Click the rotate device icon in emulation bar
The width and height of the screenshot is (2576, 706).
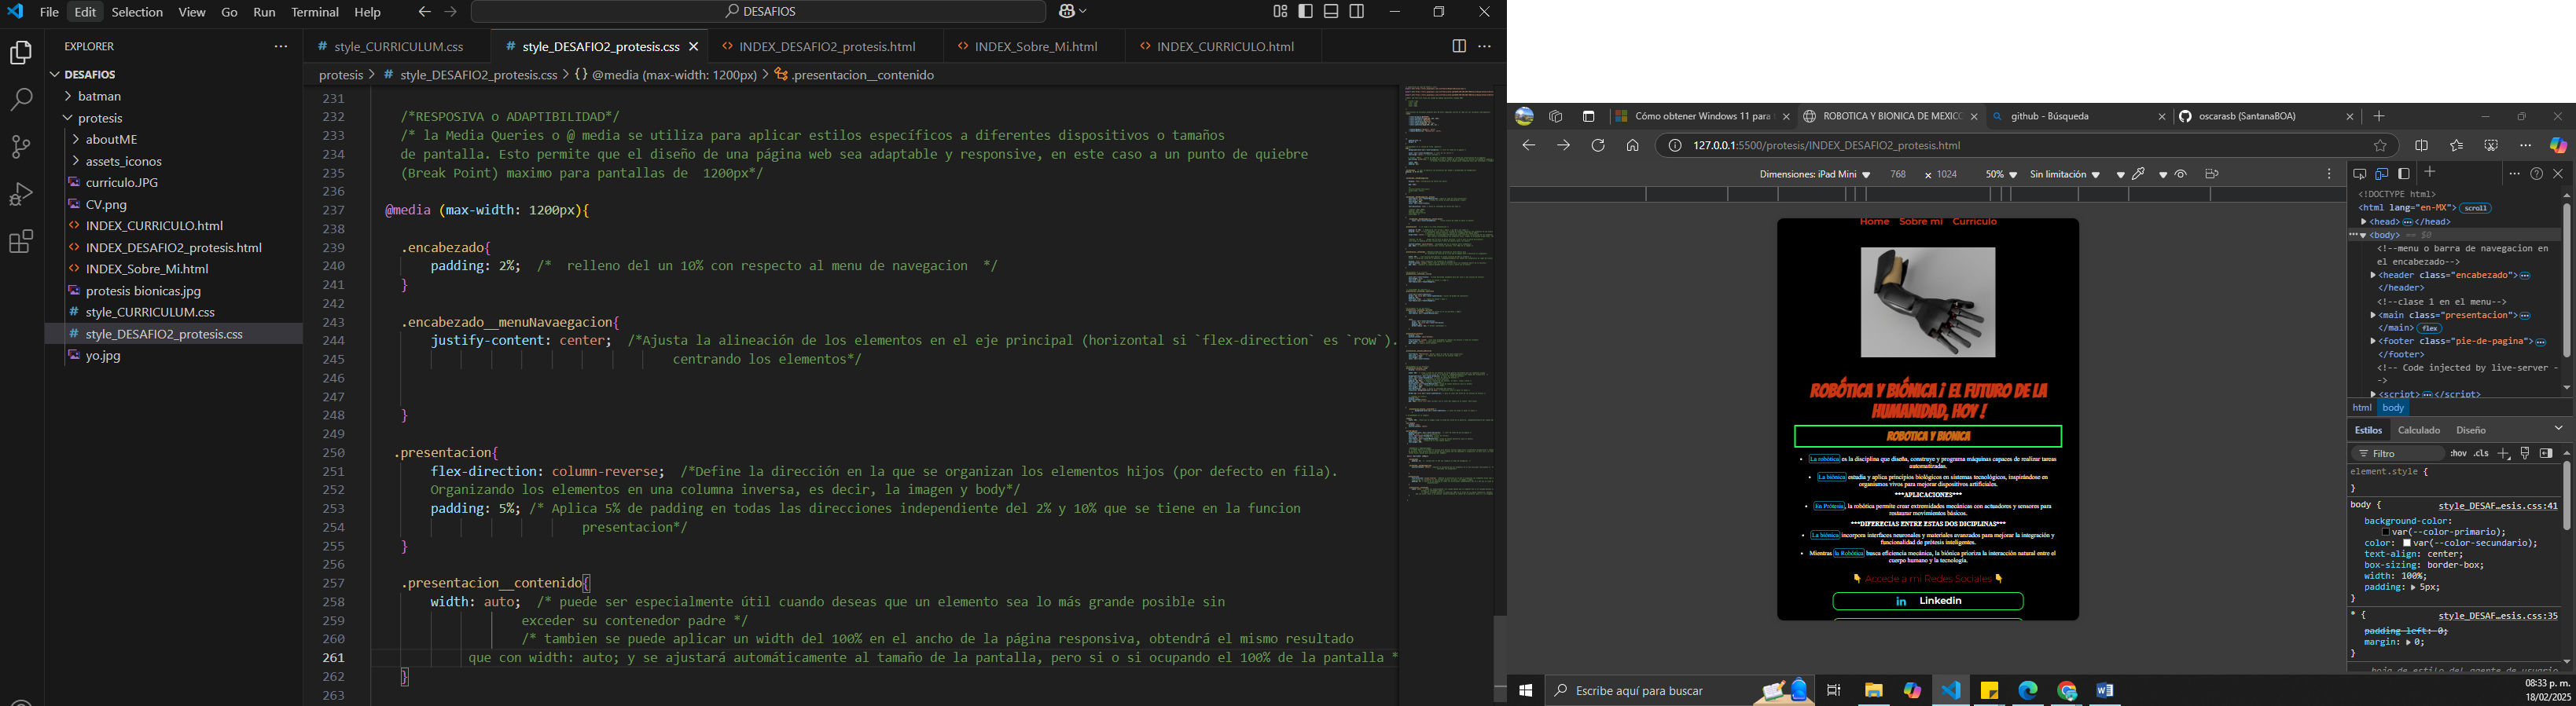[x=2212, y=174]
